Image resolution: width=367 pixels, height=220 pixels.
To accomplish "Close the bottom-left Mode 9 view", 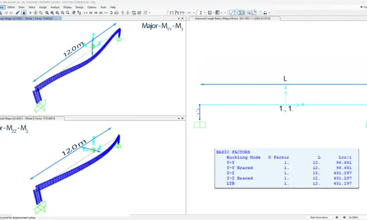I will coord(182,119).
